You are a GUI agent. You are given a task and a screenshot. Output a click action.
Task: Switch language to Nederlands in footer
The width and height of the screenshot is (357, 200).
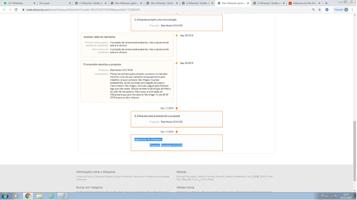point(240,177)
